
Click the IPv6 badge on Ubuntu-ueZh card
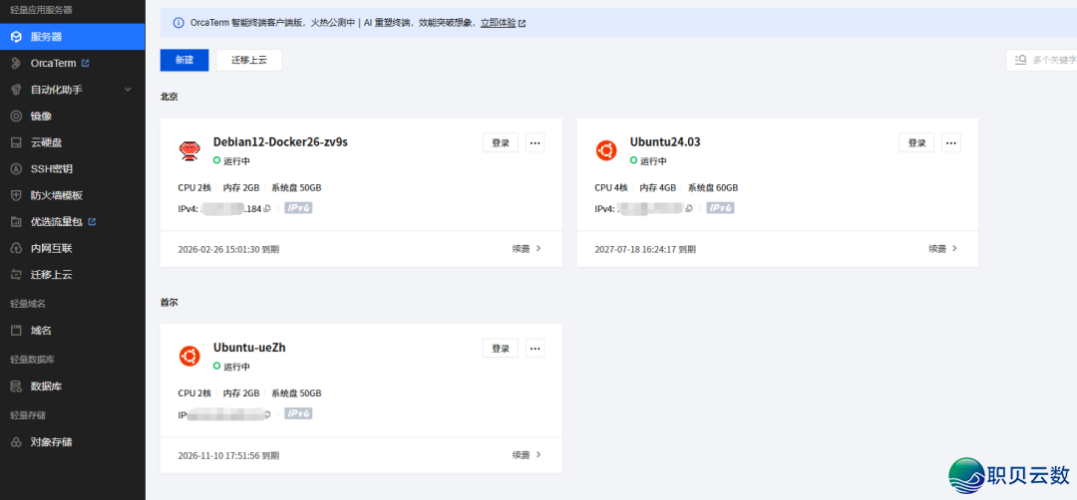point(299,413)
